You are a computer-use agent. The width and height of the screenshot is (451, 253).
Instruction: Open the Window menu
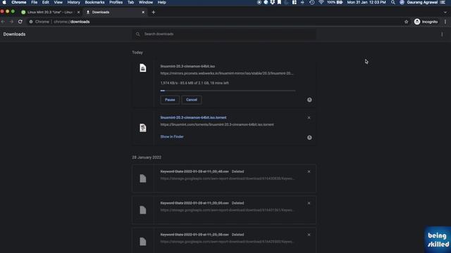click(146, 2)
